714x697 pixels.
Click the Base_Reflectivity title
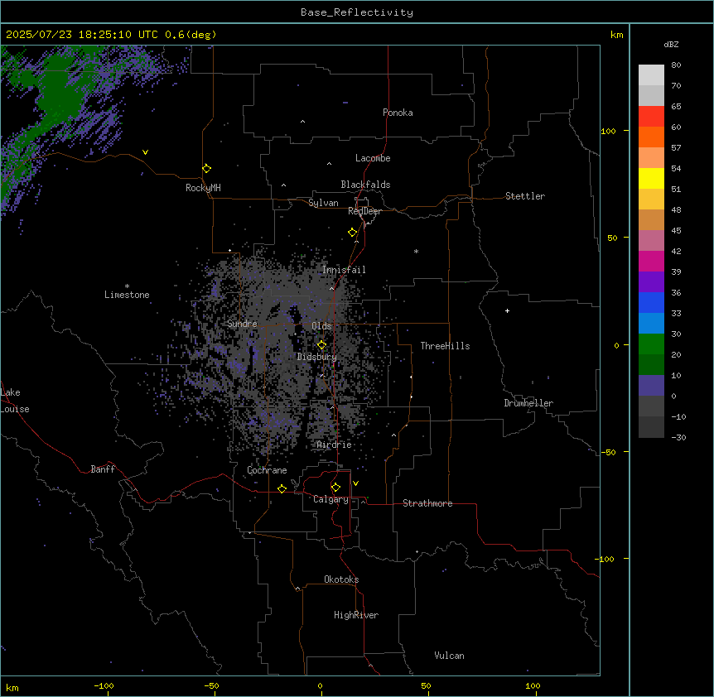(x=357, y=12)
